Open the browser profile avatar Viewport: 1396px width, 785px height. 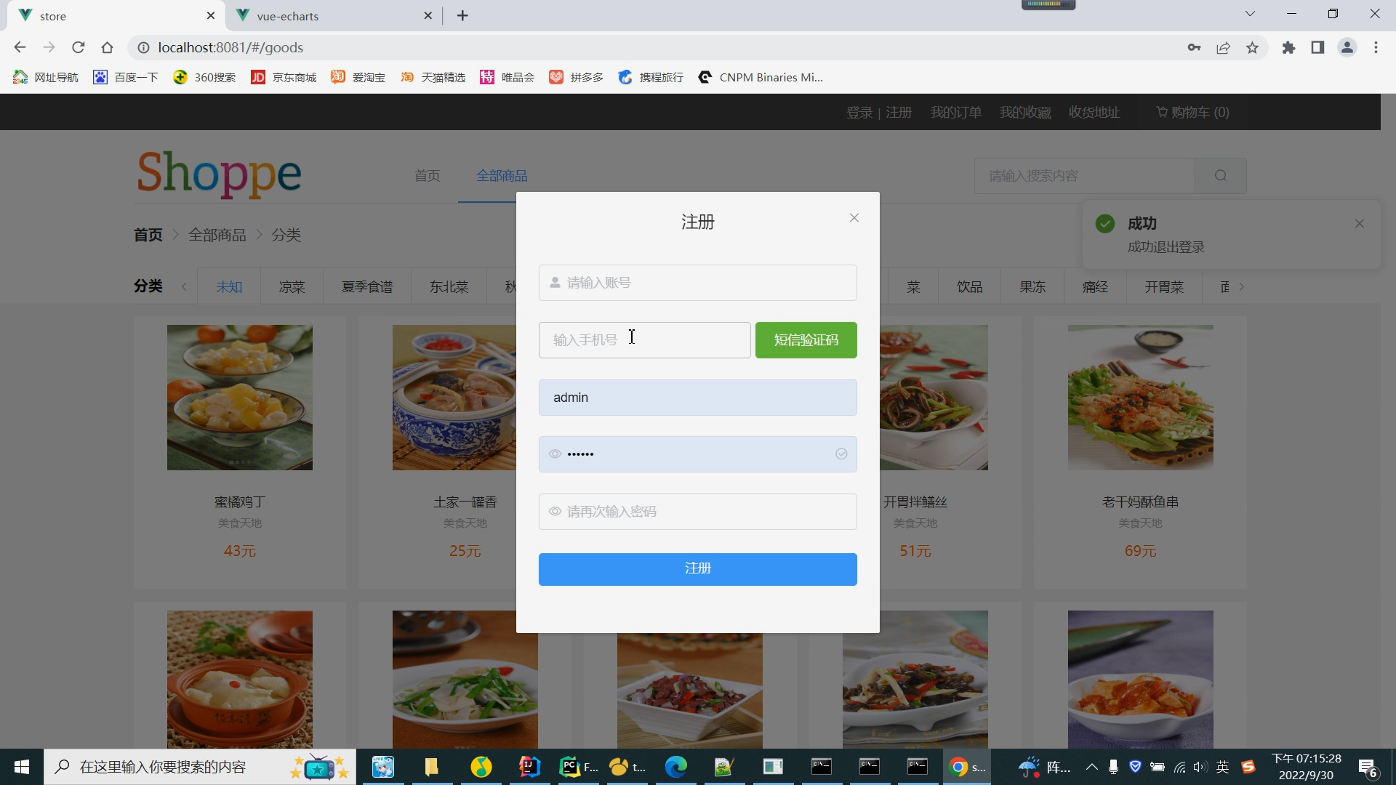pos(1347,48)
